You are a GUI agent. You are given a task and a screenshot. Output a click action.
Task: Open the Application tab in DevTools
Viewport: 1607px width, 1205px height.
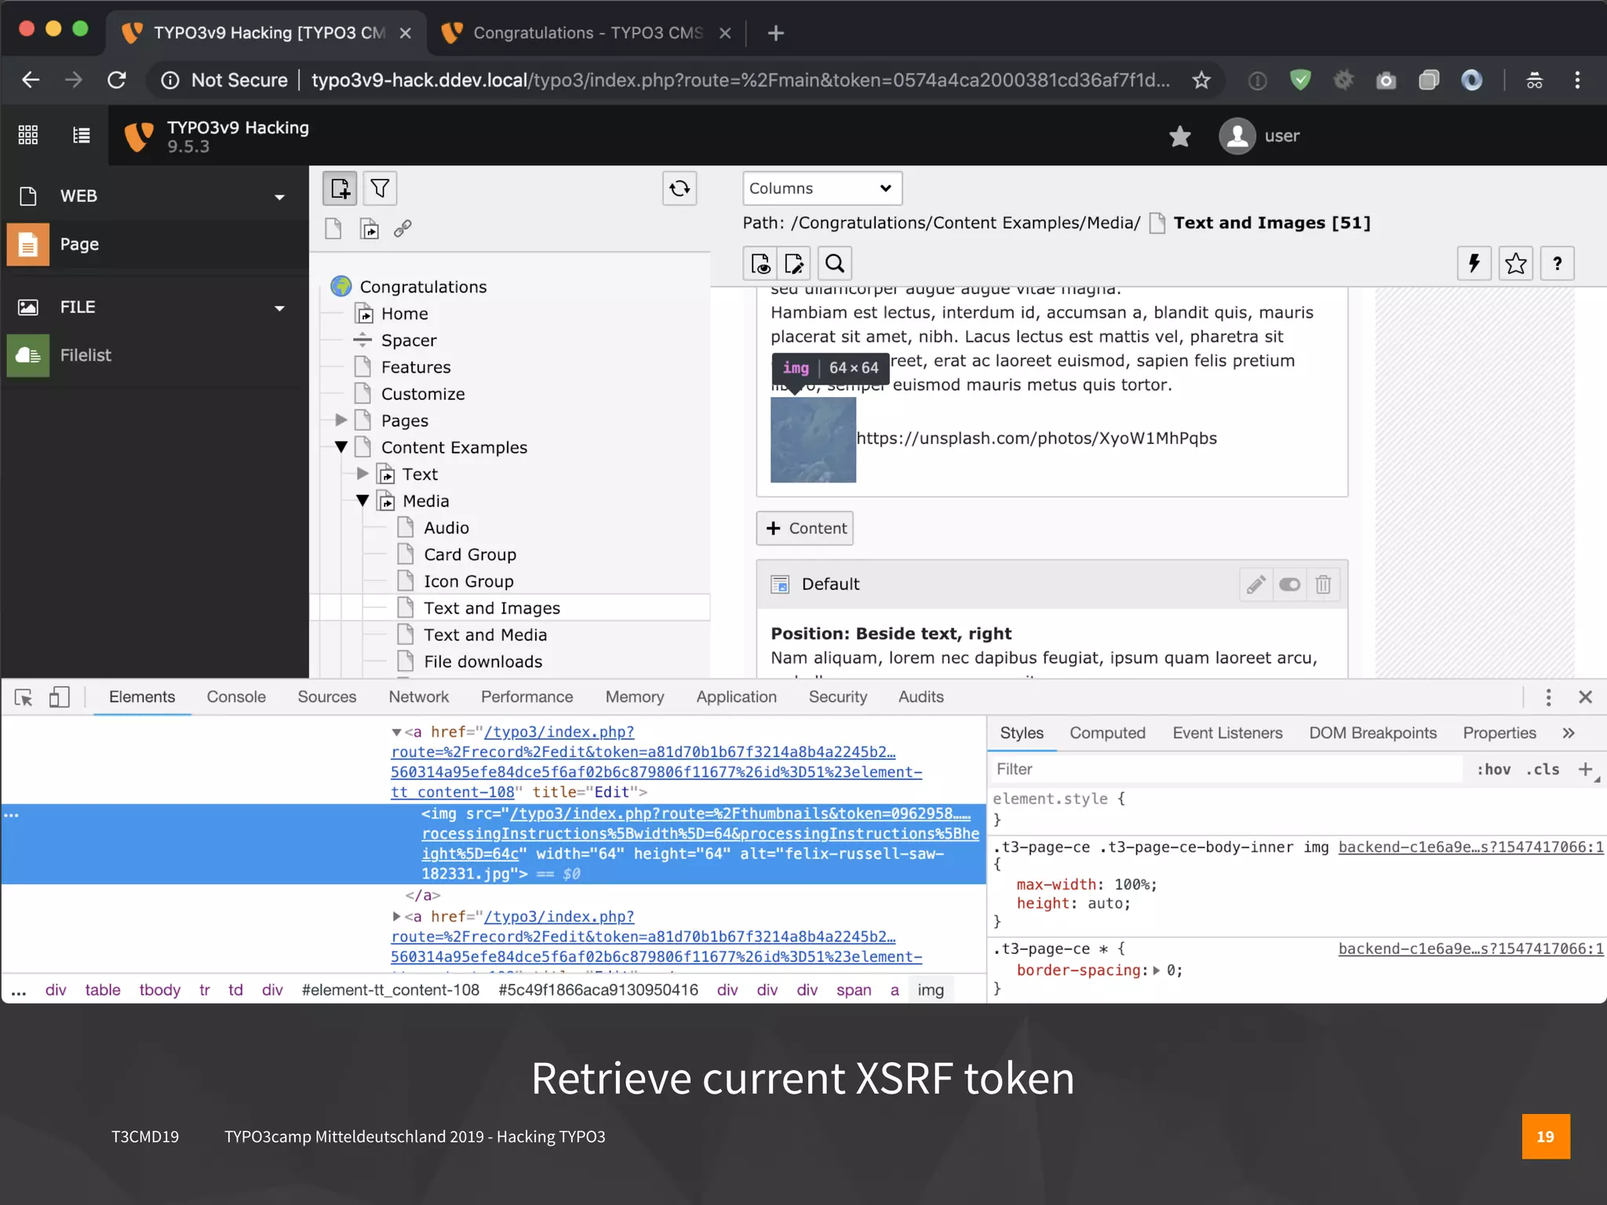[736, 697]
